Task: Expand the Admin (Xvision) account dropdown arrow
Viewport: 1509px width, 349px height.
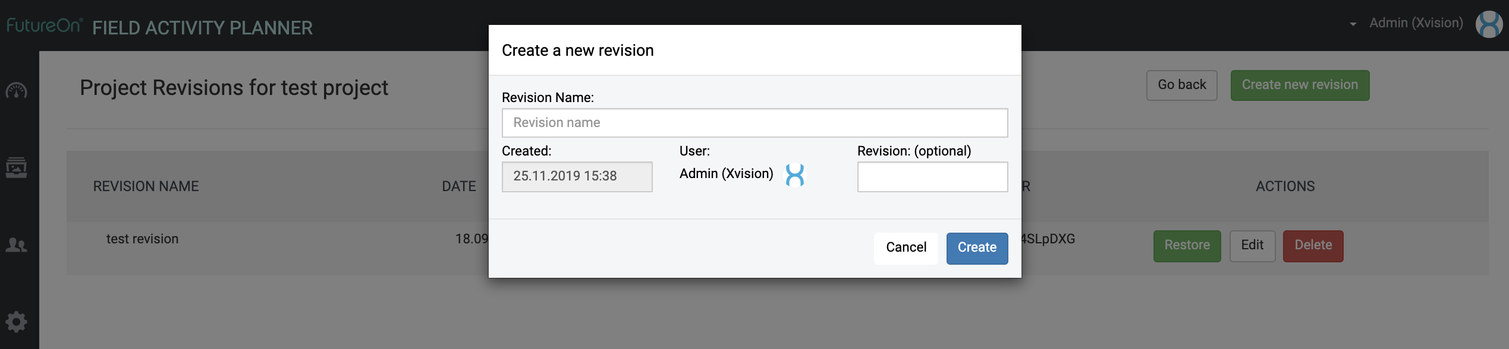Action: point(1353,24)
